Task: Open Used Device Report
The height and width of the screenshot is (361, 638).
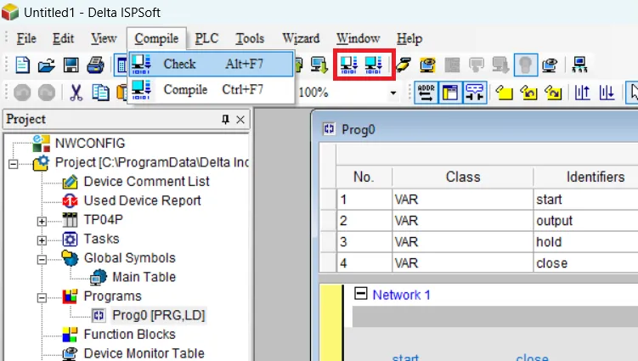Action: (x=143, y=200)
